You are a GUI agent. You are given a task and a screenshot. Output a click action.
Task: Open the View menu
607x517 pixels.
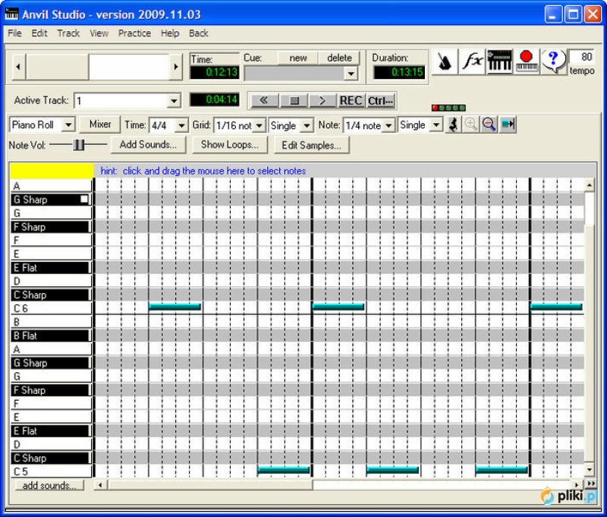click(99, 33)
